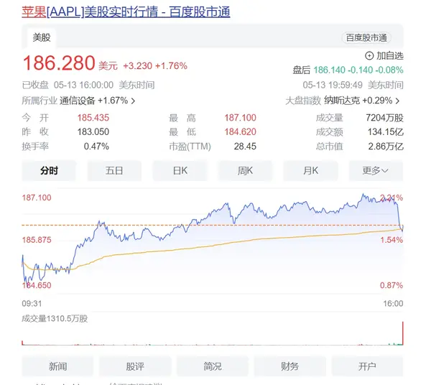The image size is (431, 385).
Task: Expand the 纳斯达克 index chevron
Action: [397, 101]
